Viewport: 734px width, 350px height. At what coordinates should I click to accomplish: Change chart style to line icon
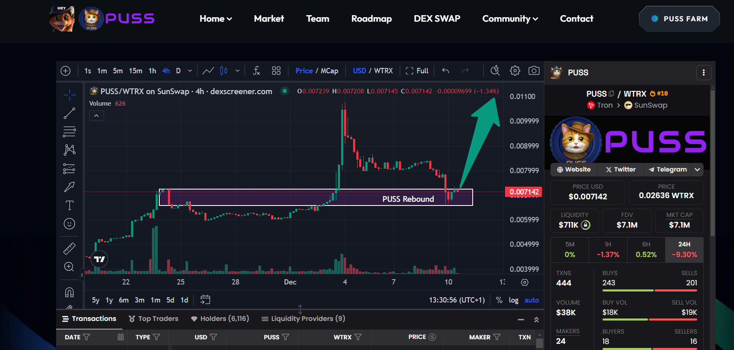[x=208, y=71]
